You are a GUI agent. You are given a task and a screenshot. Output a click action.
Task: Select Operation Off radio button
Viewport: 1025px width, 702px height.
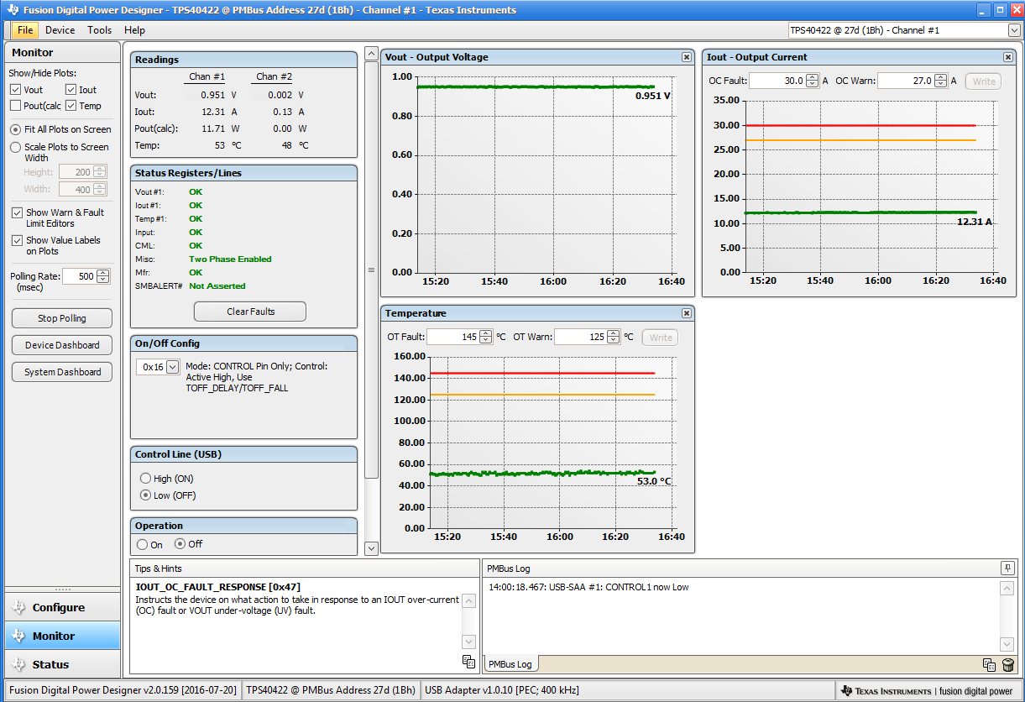coord(180,544)
